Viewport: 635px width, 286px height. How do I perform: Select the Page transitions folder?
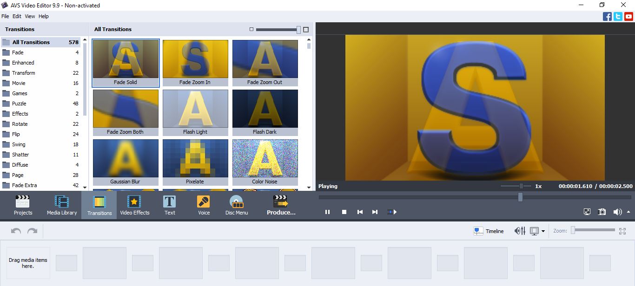click(40, 175)
